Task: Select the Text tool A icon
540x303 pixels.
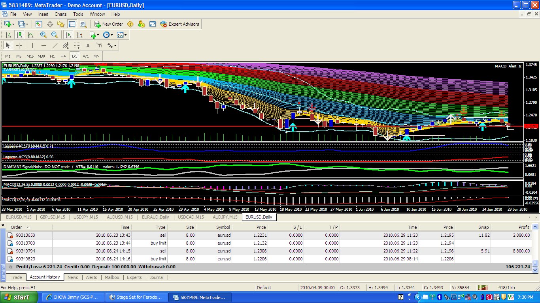Action: (x=88, y=45)
